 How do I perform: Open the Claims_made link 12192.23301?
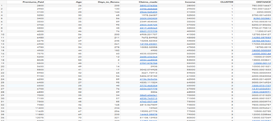pyautogui.click(x=149, y=44)
